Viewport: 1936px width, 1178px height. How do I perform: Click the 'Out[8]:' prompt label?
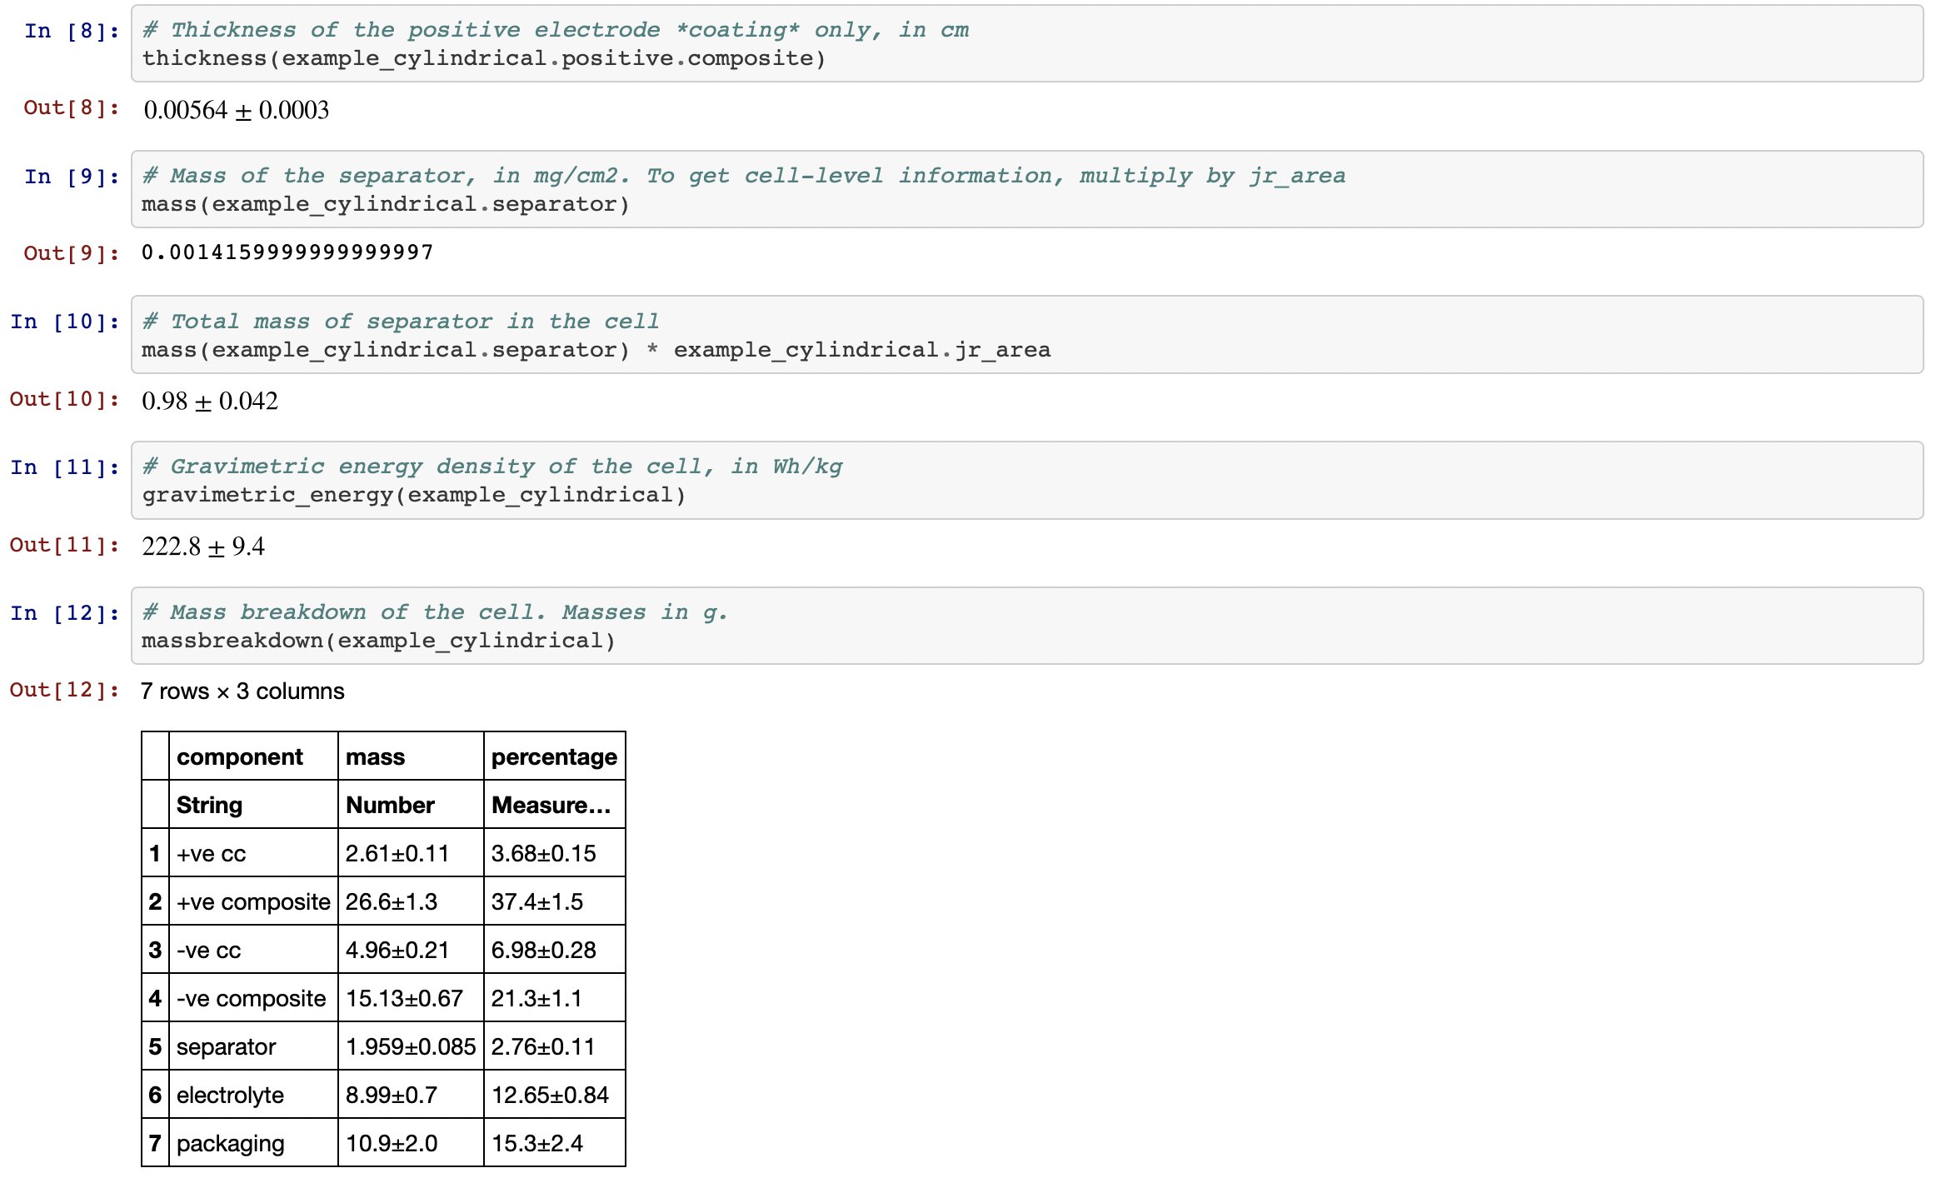72,107
